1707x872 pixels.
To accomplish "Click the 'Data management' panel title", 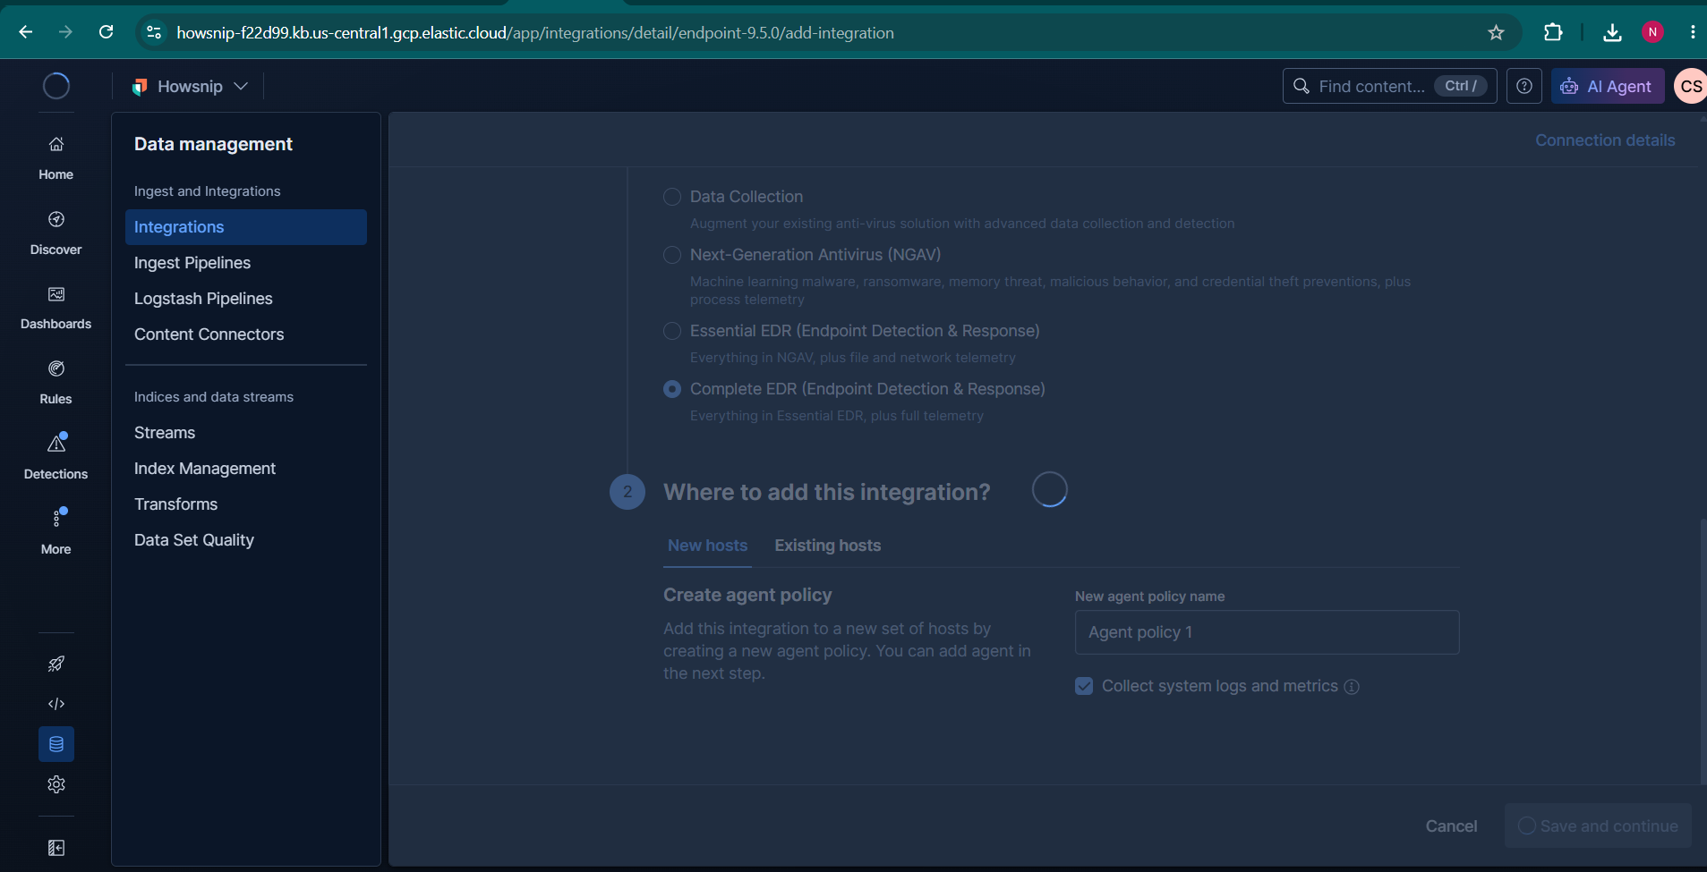I will [213, 144].
